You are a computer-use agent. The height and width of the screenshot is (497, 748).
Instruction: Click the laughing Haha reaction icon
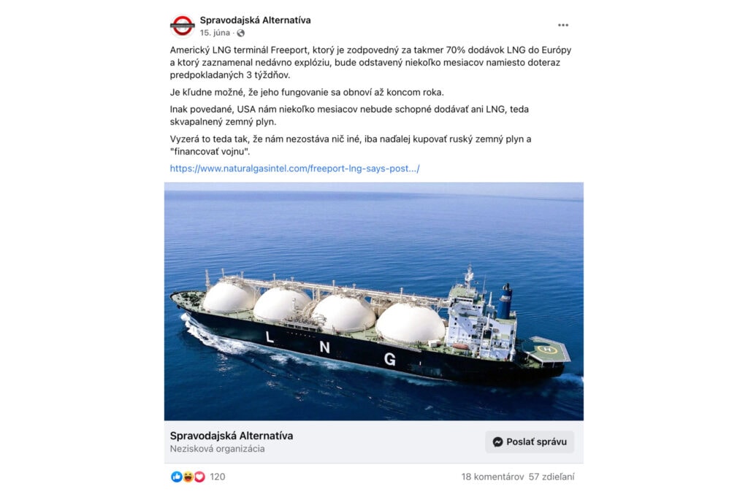tap(188, 477)
